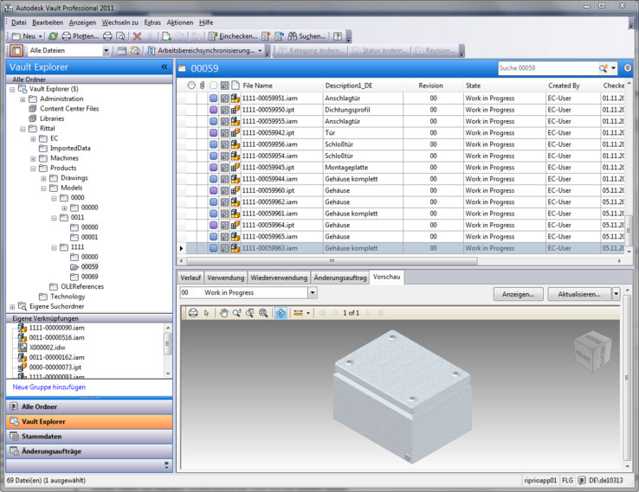Screen dimensions: 639x492
Task: Click the Anzeigen... button
Action: click(x=518, y=294)
